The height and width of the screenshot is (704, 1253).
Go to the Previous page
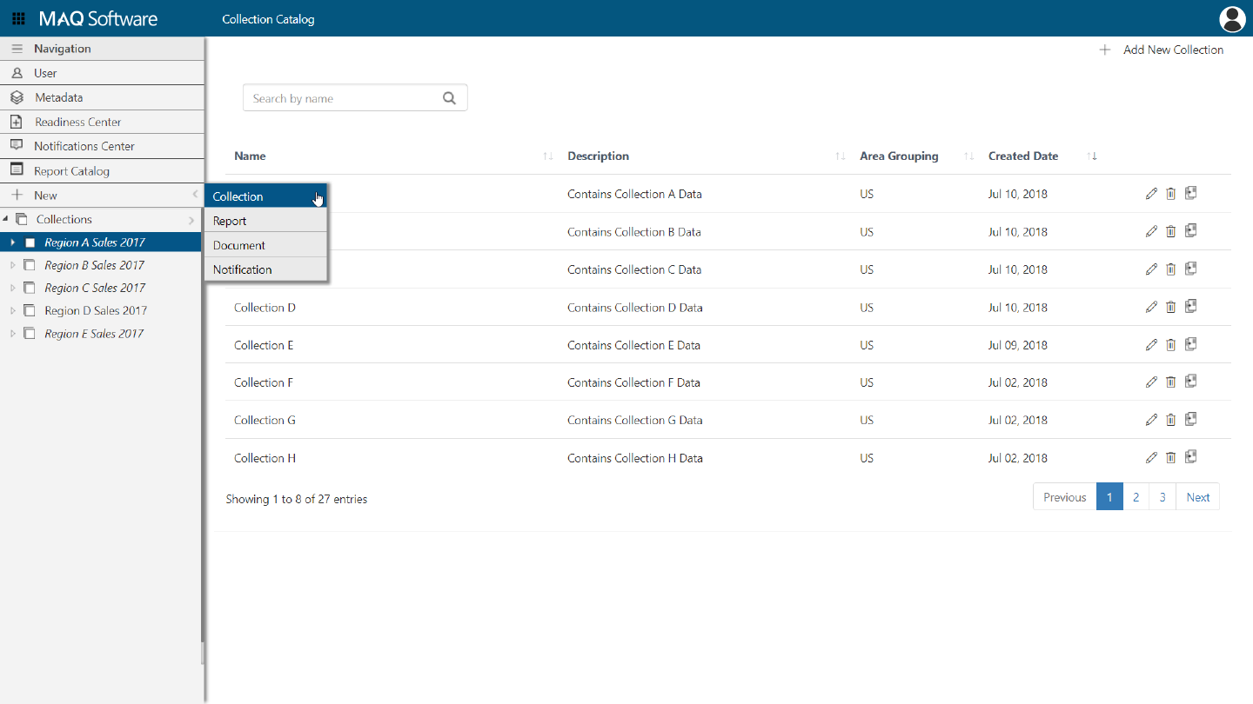coord(1065,497)
